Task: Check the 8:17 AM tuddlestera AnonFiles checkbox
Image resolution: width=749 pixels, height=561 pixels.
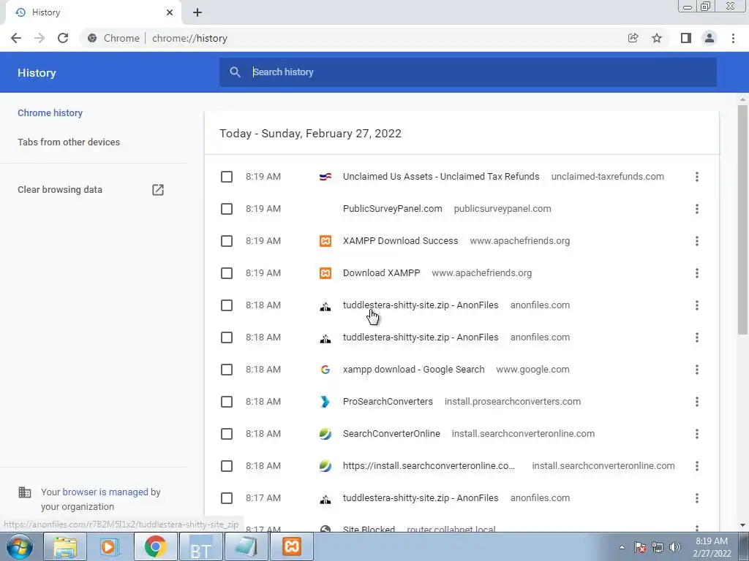Action: 227,498
